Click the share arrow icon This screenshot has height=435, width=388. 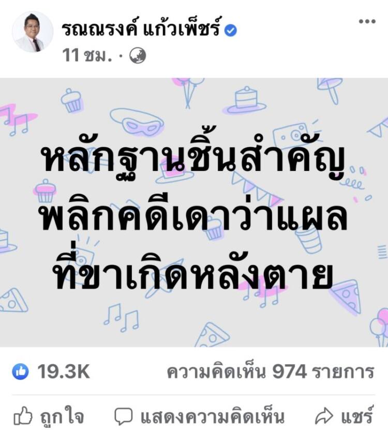point(324,416)
